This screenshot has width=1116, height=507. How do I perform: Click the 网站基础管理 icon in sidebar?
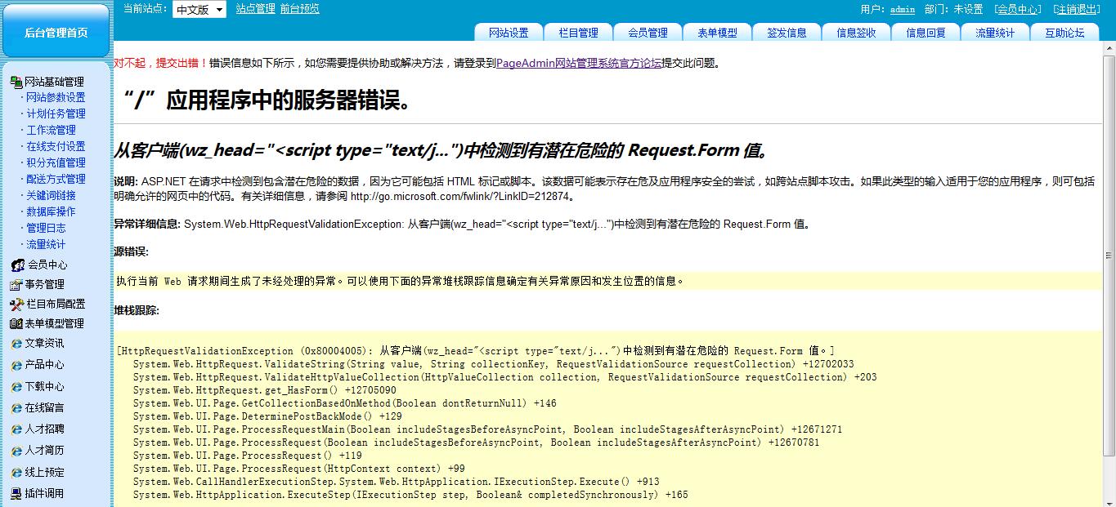[x=16, y=82]
